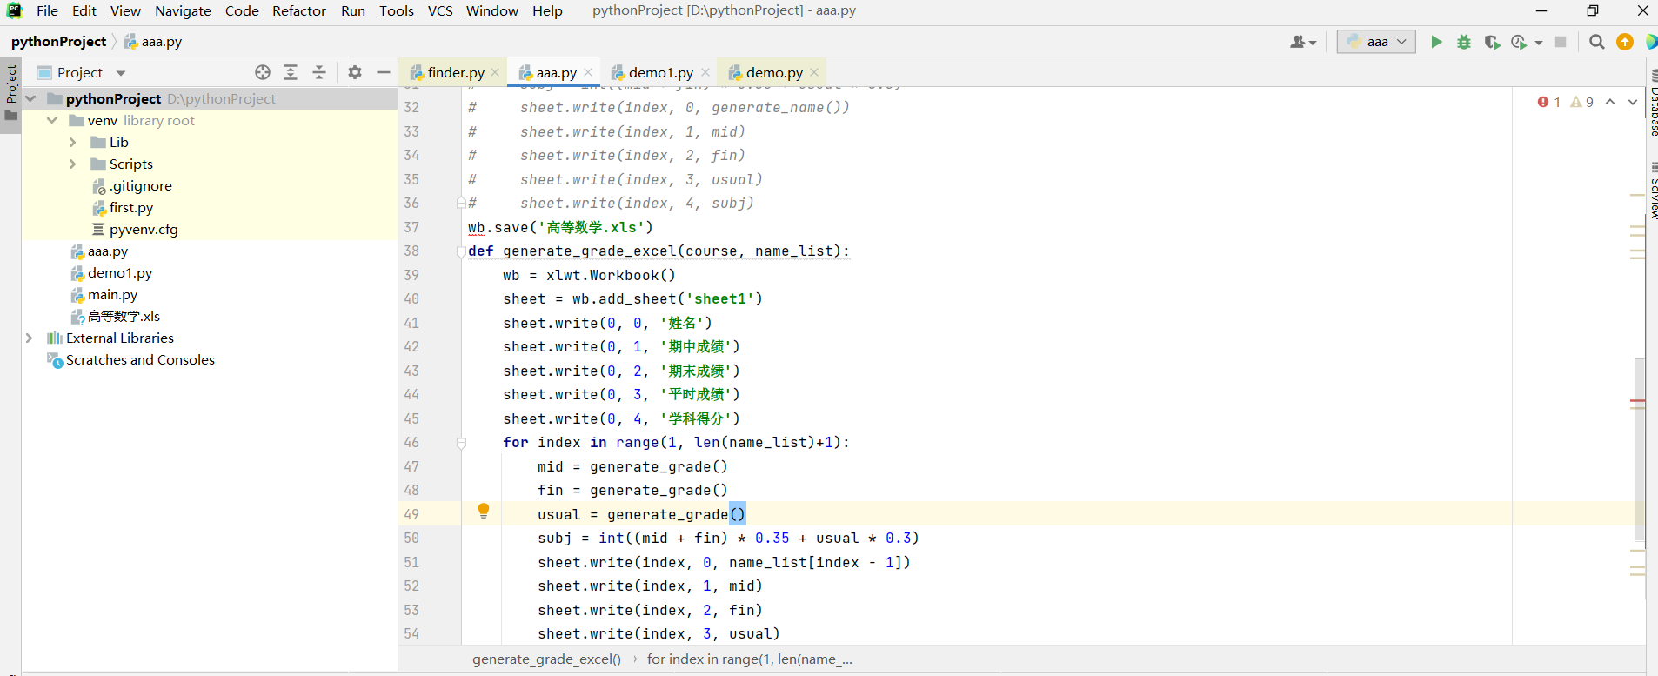Select demo1.py in project tree
The width and height of the screenshot is (1658, 676).
coord(119,272)
